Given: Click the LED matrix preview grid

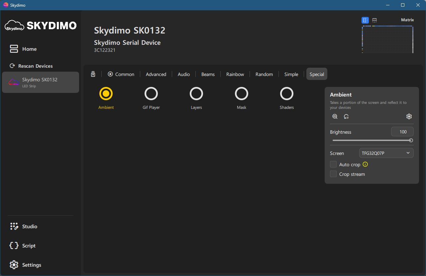Looking at the screenshot, I should coord(387,39).
